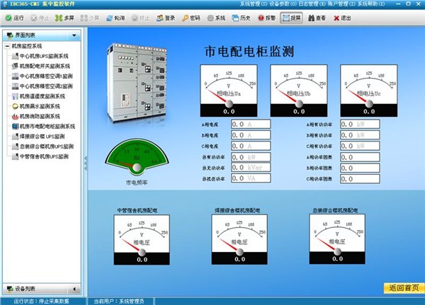Click the 市电配电柜监测 page title
The height and width of the screenshot is (305, 425).
pos(249,52)
